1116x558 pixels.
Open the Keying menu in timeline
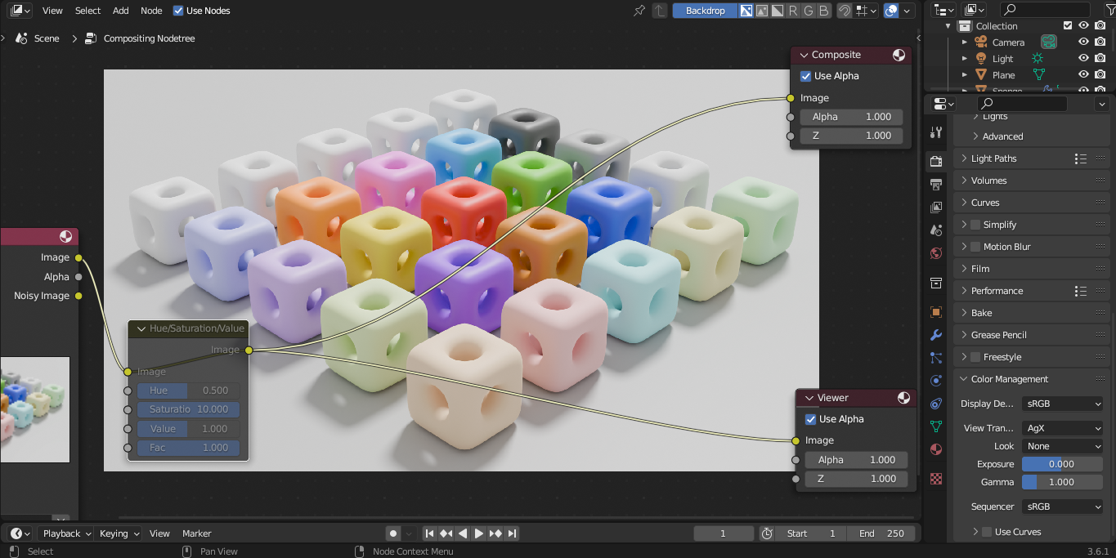coord(119,533)
